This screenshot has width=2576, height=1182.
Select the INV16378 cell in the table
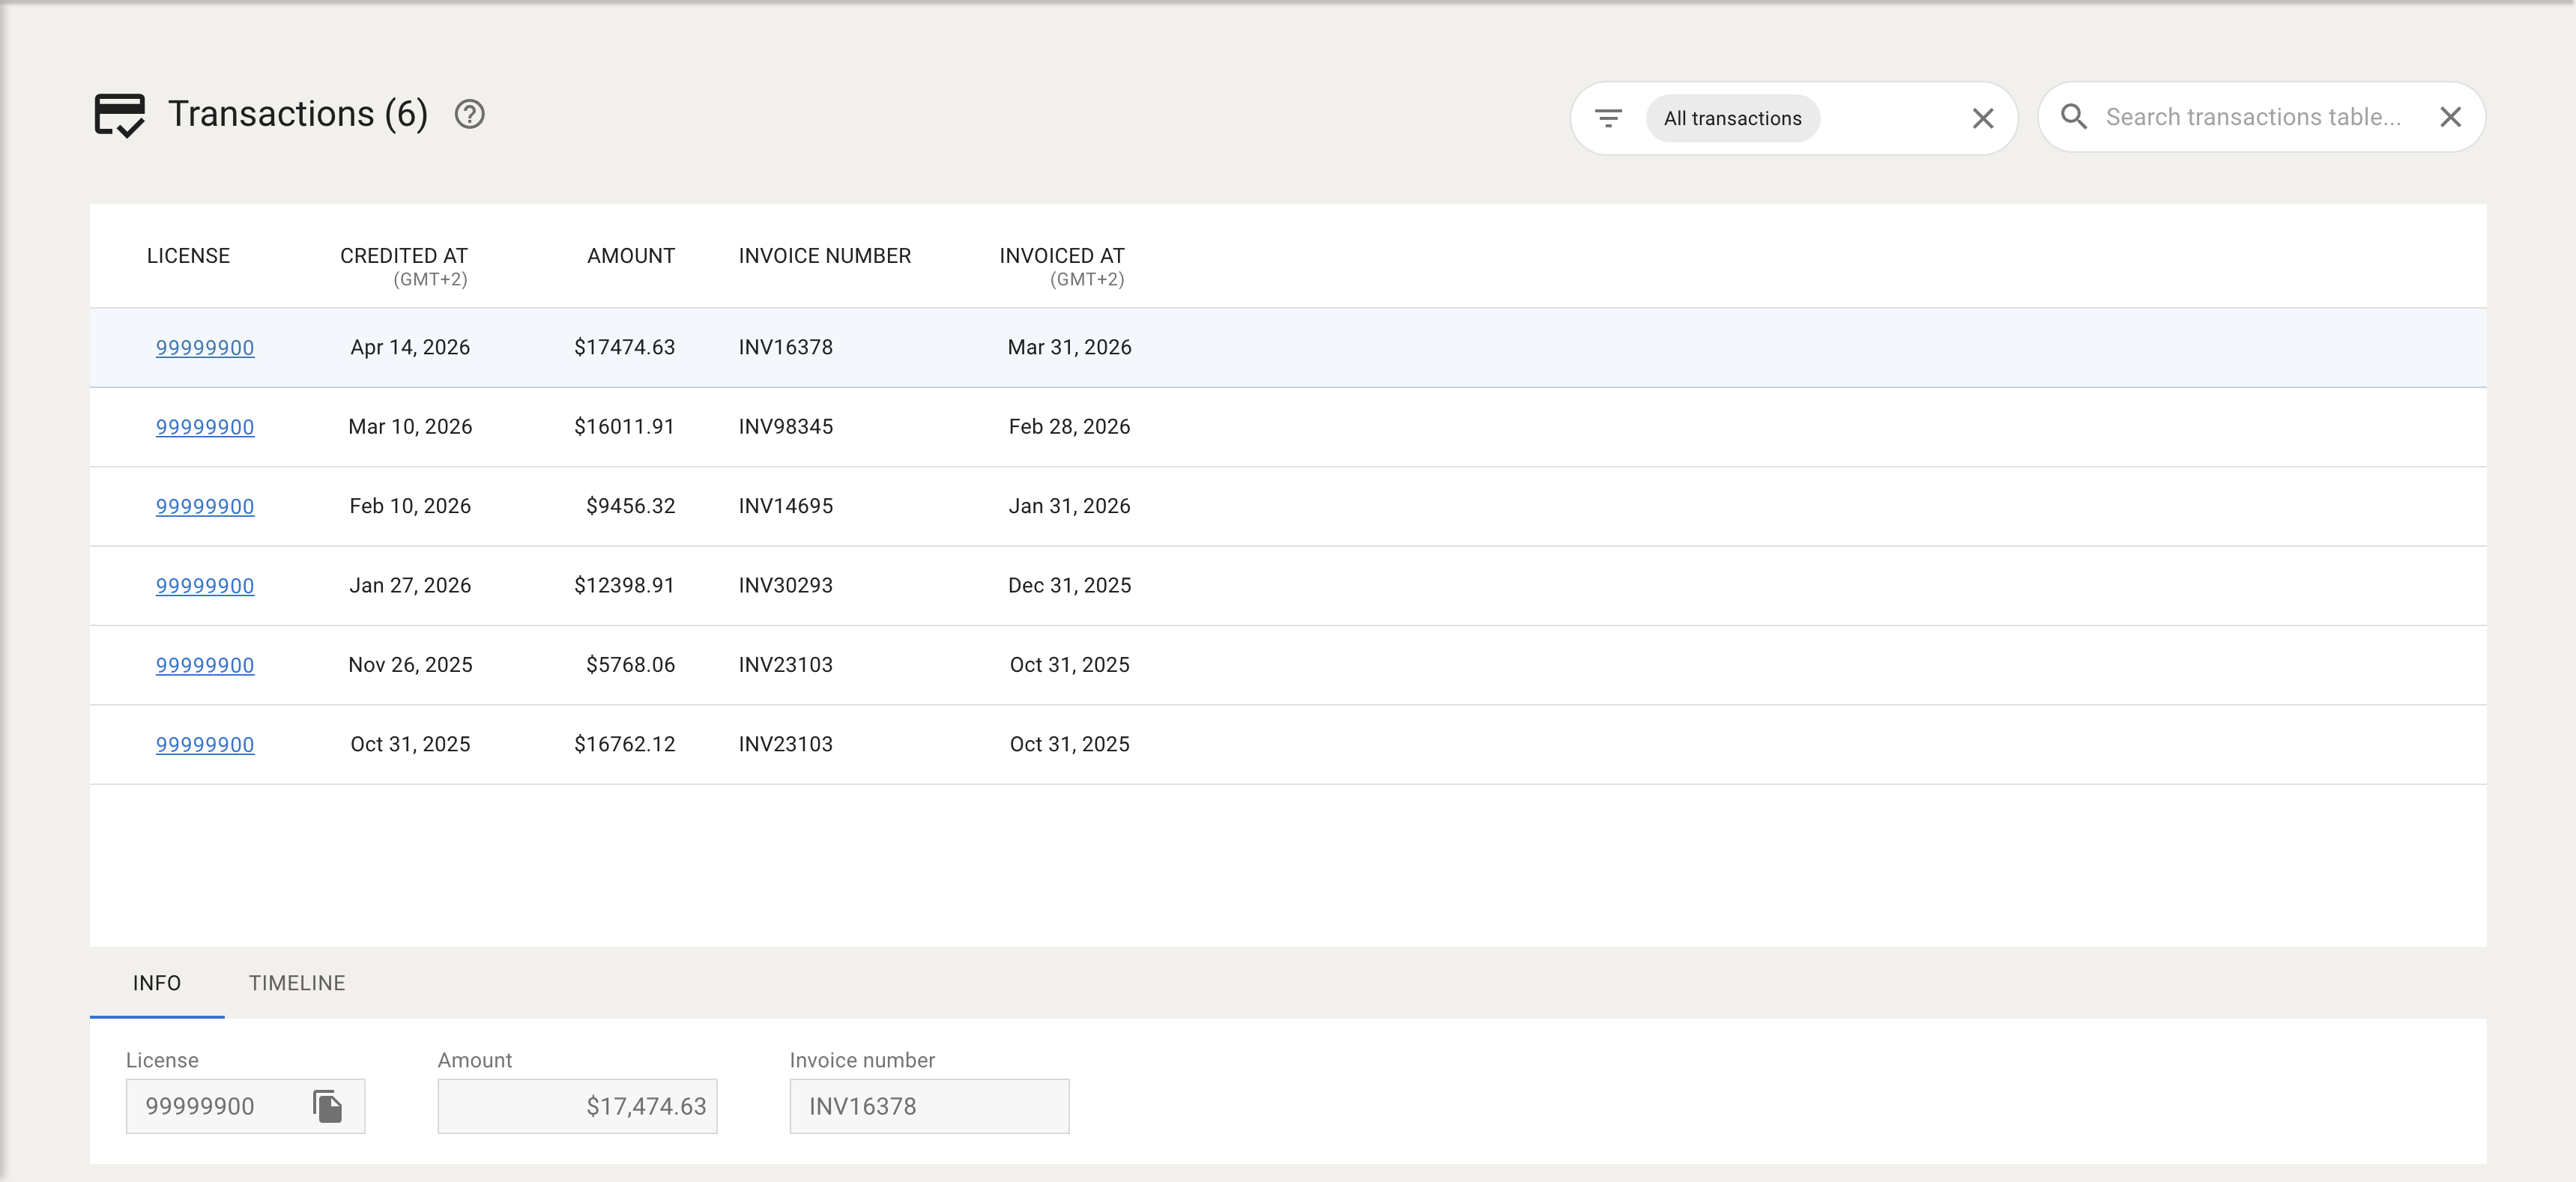click(785, 347)
